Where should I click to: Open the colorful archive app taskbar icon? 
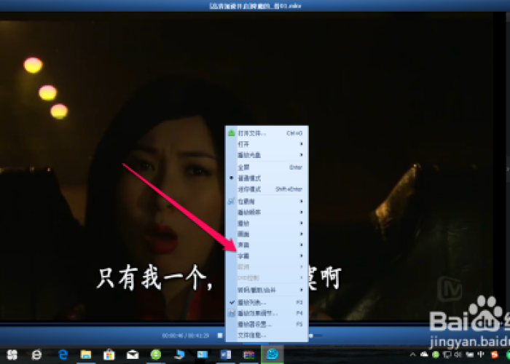pyautogui.click(x=249, y=355)
